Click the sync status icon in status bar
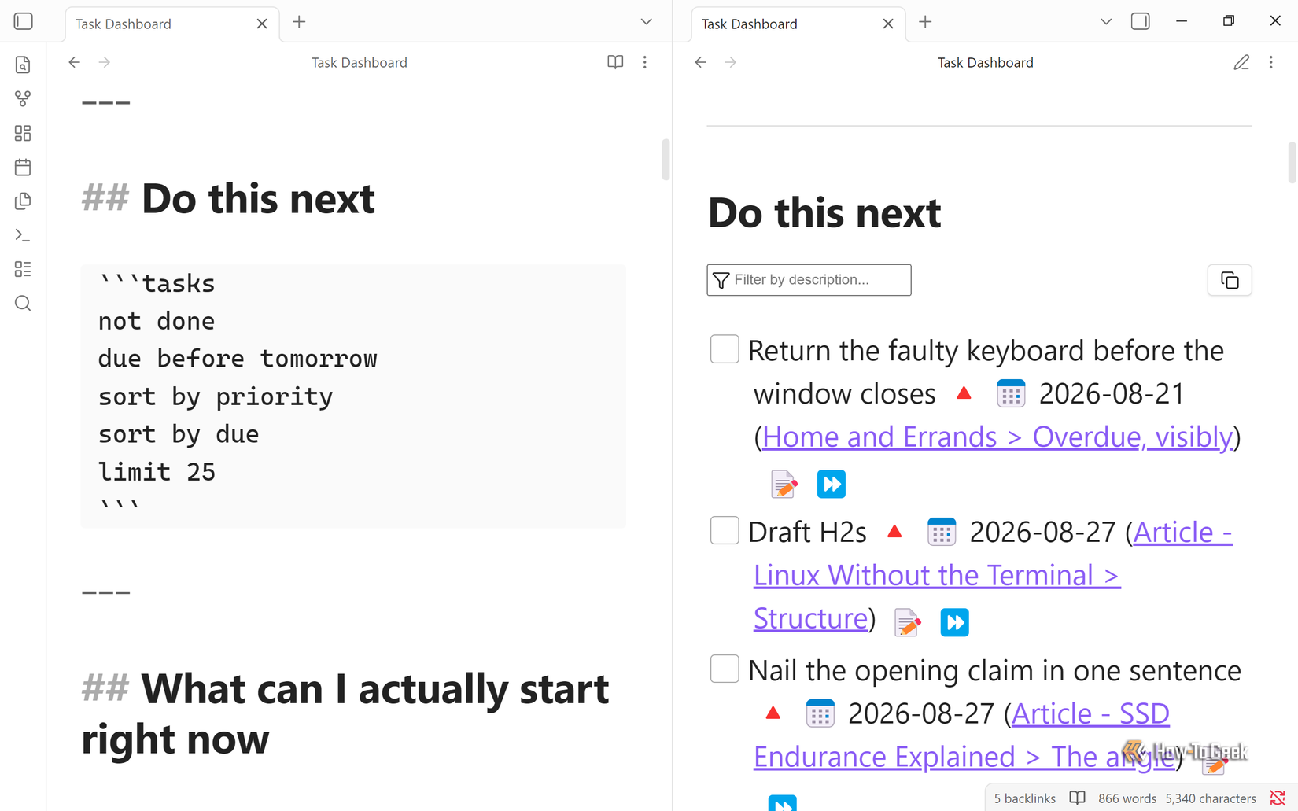This screenshot has height=811, width=1298. 1278,798
